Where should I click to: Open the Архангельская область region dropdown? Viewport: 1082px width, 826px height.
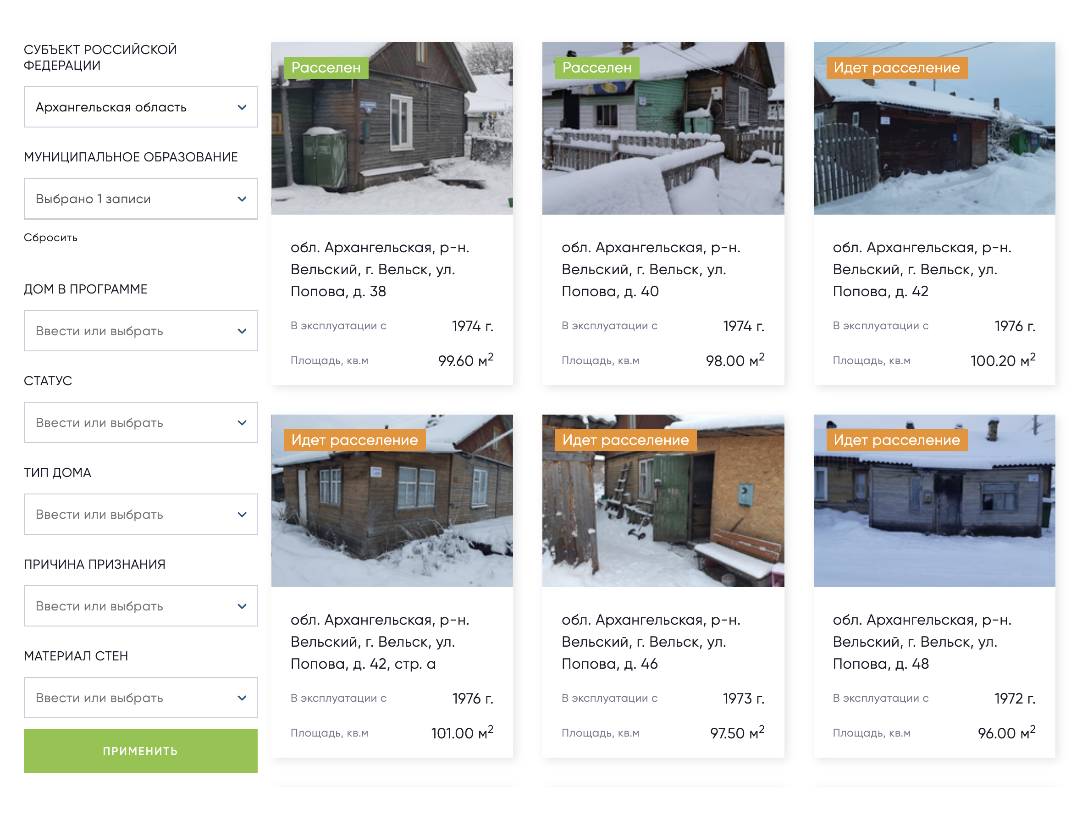(140, 107)
